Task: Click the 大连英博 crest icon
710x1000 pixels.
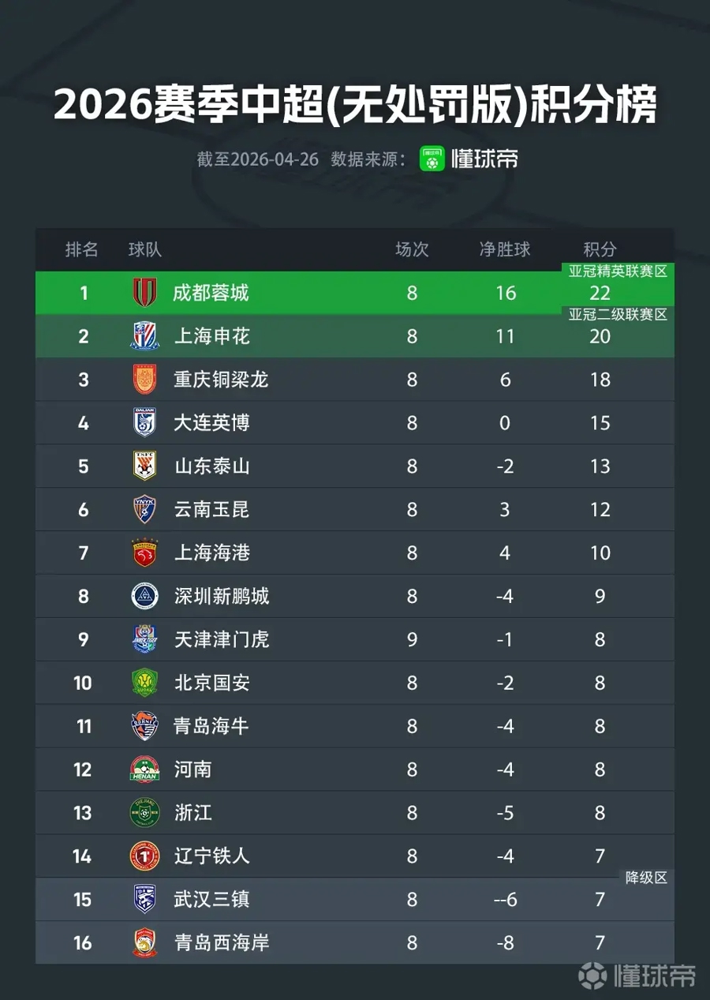Action: click(144, 423)
